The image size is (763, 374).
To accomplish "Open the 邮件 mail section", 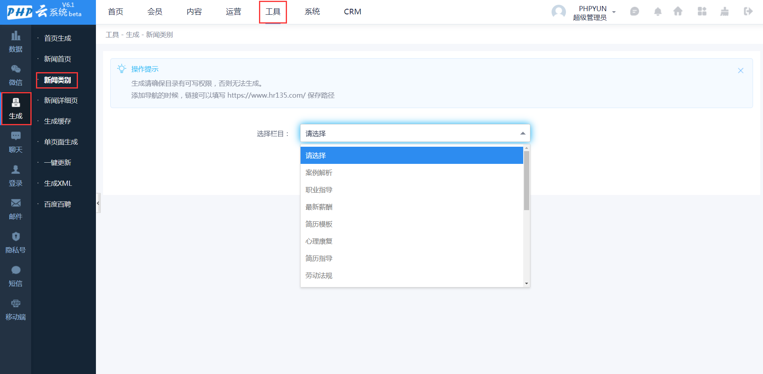I will pyautogui.click(x=16, y=209).
